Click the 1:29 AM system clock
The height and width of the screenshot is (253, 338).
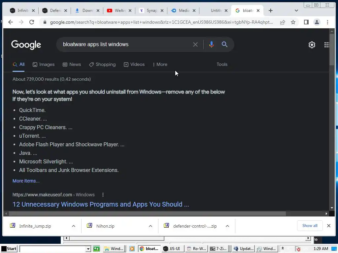321,249
